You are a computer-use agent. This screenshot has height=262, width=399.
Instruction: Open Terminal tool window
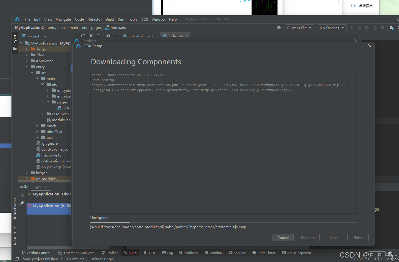(214, 253)
